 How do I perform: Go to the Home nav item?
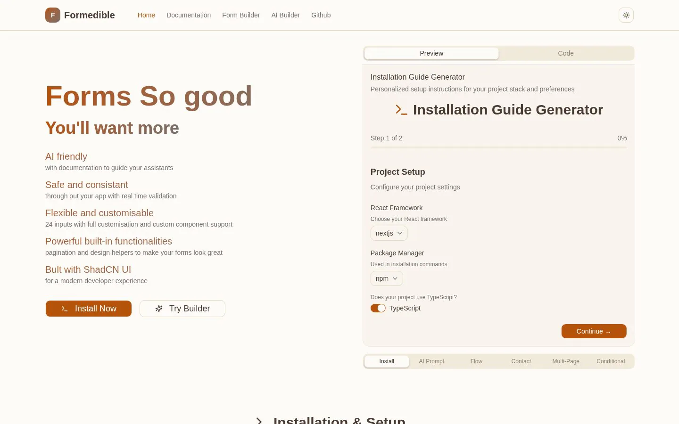pos(146,15)
